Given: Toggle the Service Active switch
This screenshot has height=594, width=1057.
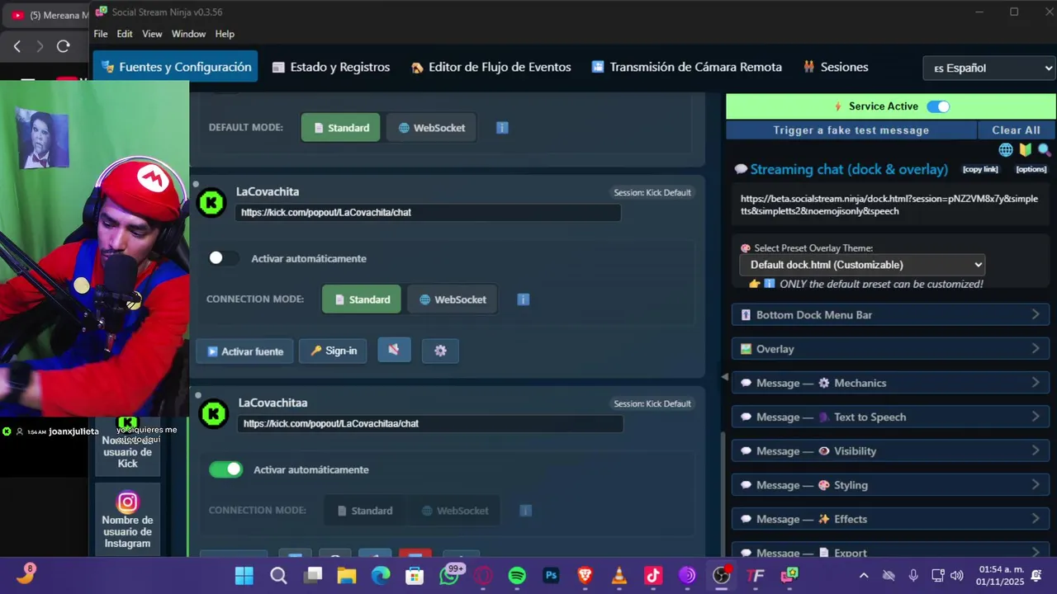Looking at the screenshot, I should tap(938, 106).
